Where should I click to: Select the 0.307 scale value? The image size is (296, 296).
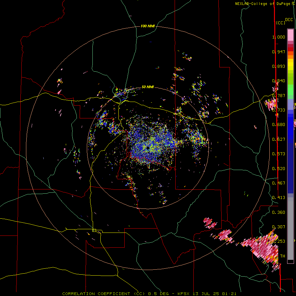pyautogui.click(x=279, y=227)
